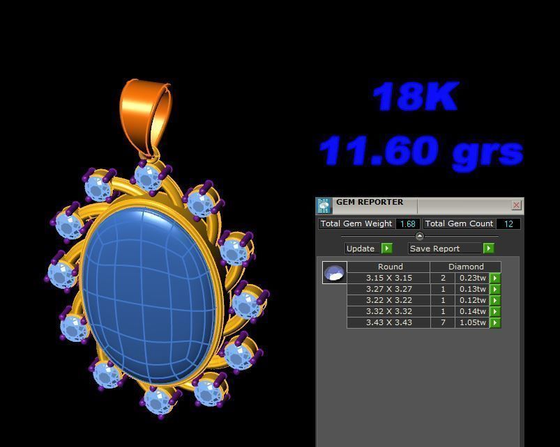Click the 0.14tw weight cell

(x=472, y=311)
